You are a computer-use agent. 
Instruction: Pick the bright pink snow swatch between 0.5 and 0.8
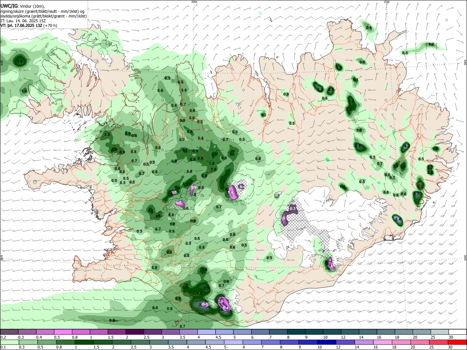click(x=63, y=332)
